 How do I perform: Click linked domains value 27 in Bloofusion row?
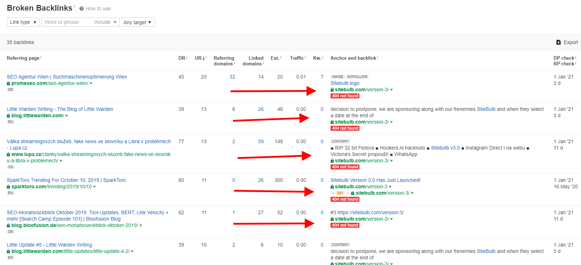(261, 212)
